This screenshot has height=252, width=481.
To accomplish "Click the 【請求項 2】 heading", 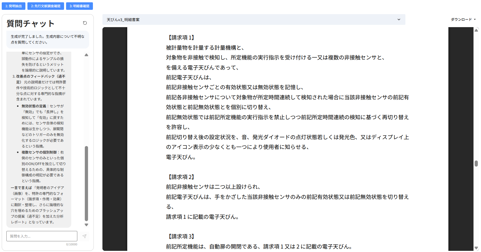I will [181, 177].
